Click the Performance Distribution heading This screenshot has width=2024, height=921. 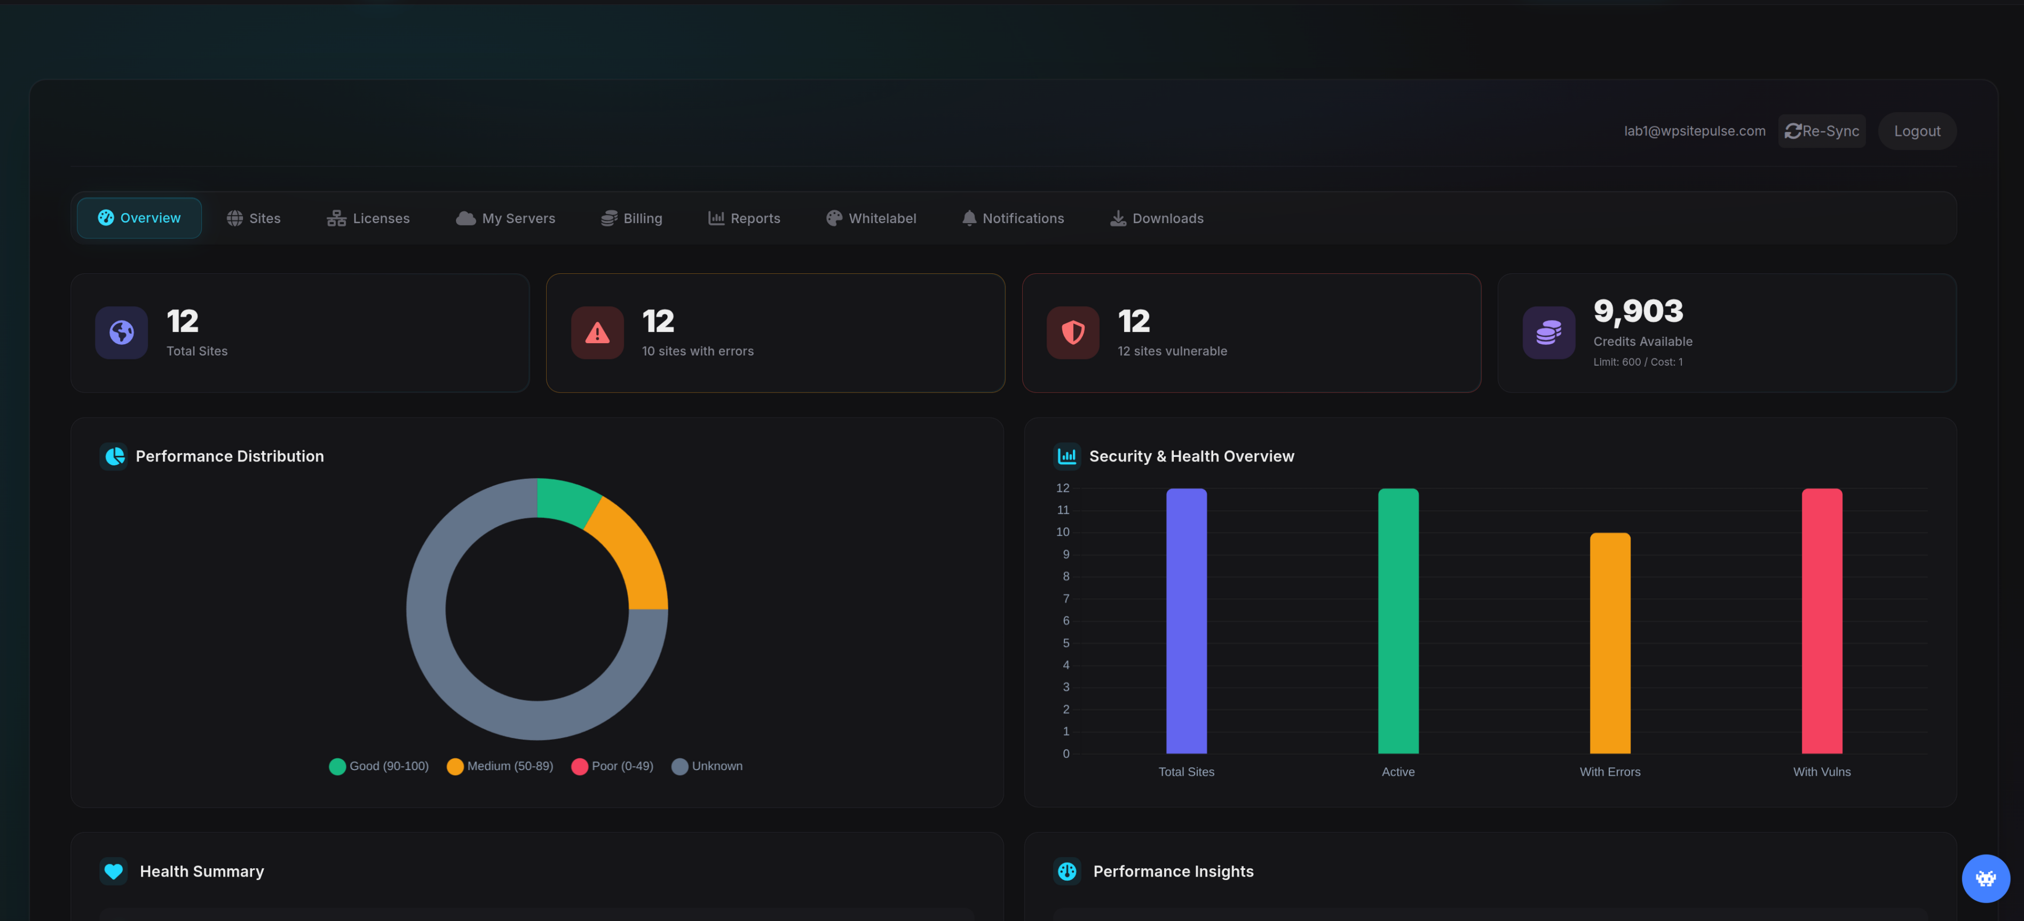coord(230,456)
